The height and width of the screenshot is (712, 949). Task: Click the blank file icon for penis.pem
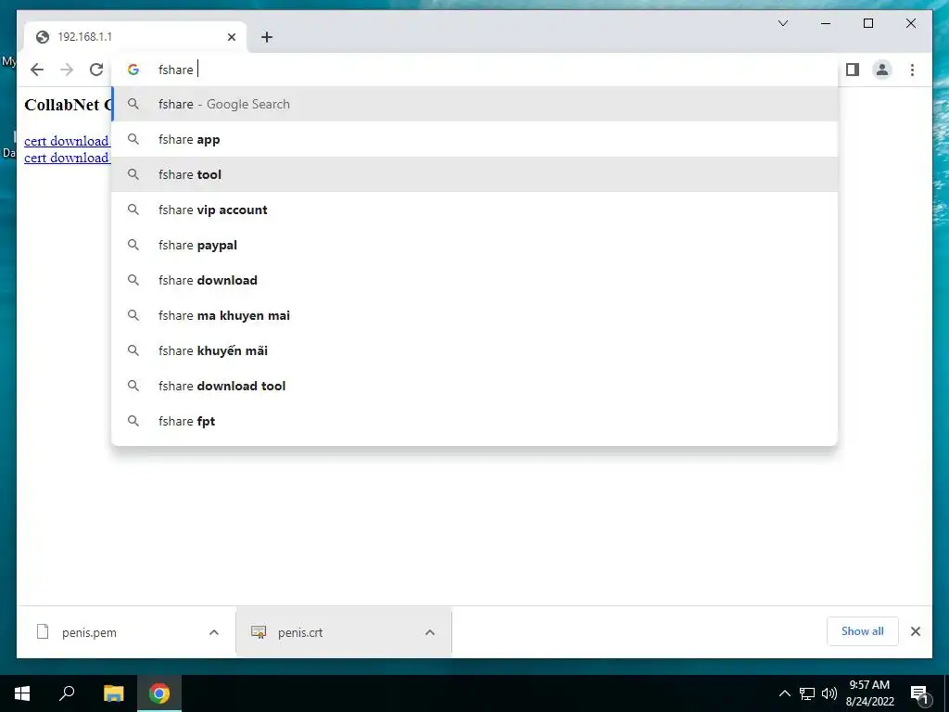[43, 632]
